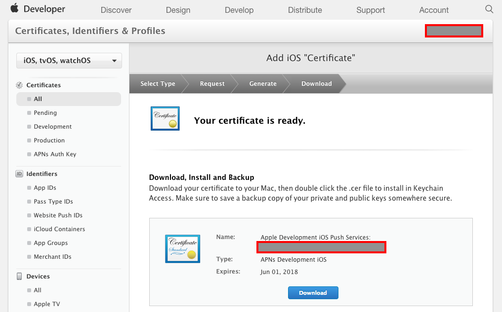Image resolution: width=502 pixels, height=312 pixels.
Task: Click the certificate icon beside ready message
Action: tap(165, 118)
